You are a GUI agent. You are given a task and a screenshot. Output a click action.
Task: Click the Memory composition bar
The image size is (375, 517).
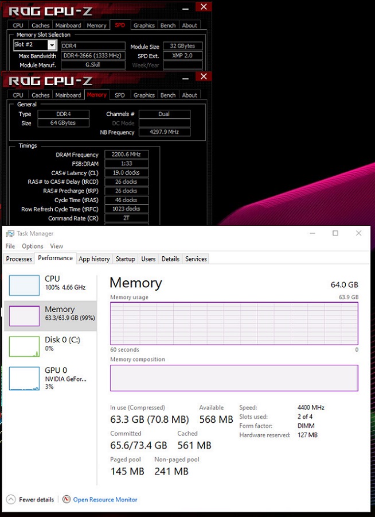[x=234, y=378]
